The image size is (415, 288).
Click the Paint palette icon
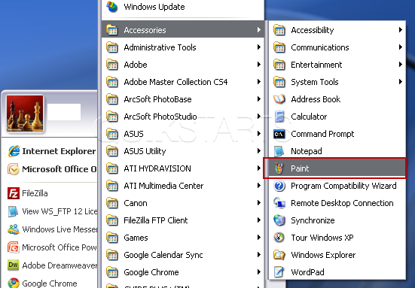pyautogui.click(x=279, y=168)
